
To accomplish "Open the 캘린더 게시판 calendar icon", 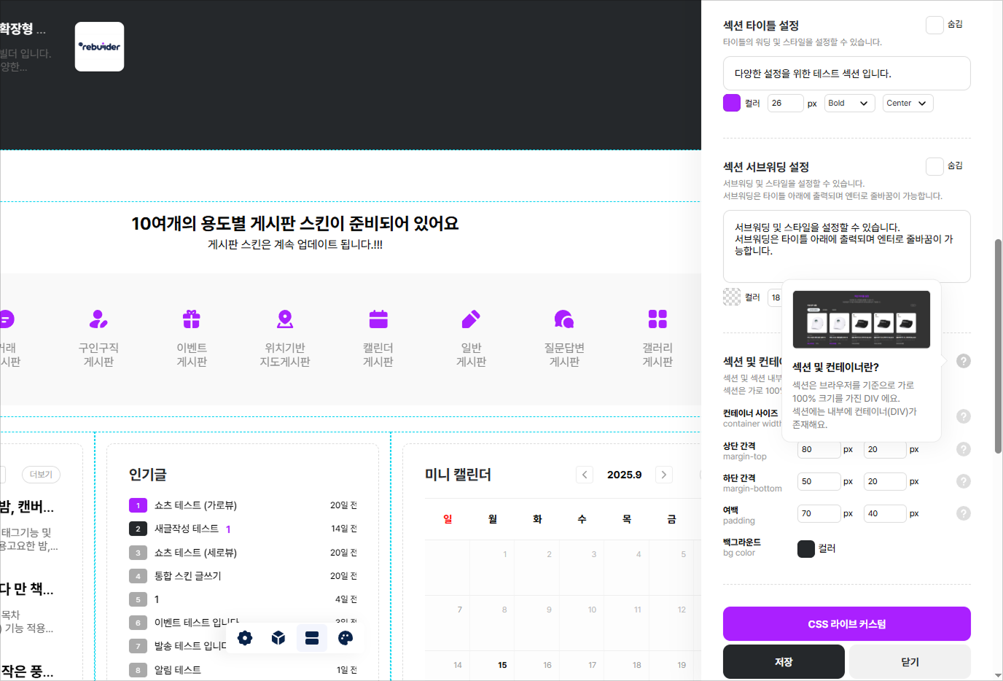I will (378, 319).
